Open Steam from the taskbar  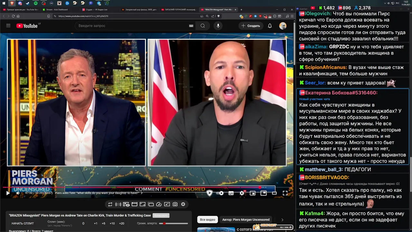pyautogui.click(x=28, y=3)
